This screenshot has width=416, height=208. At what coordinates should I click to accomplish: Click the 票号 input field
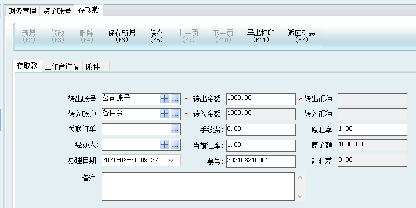[x=261, y=161]
